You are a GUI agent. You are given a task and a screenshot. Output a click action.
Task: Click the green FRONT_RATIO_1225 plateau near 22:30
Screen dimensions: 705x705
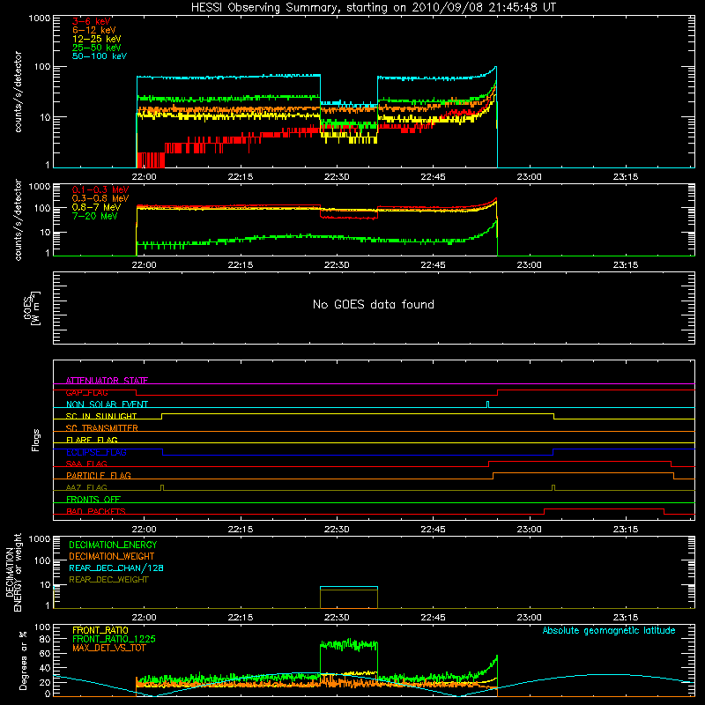pyautogui.click(x=349, y=645)
